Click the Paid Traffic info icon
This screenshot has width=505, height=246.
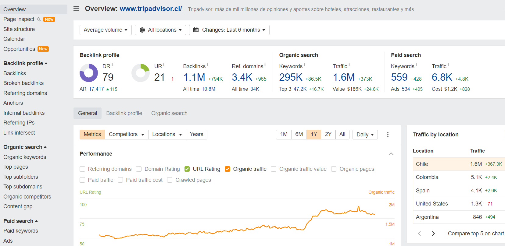(448, 65)
